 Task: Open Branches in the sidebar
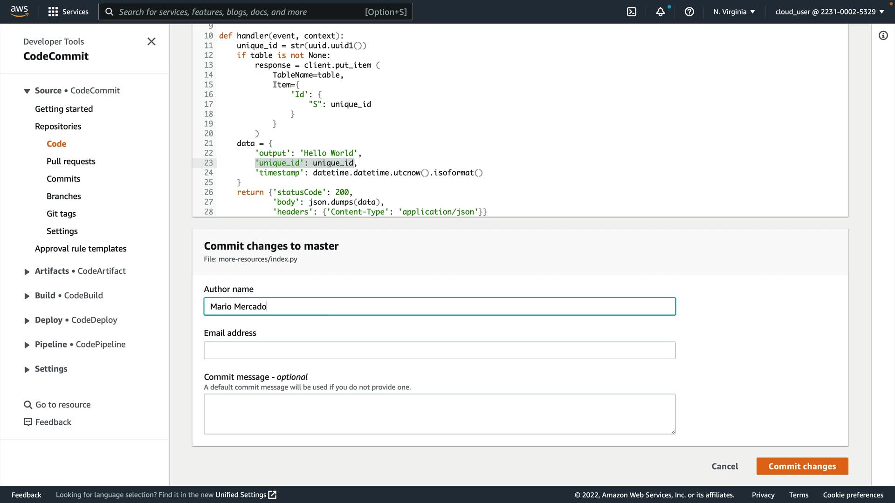64,196
